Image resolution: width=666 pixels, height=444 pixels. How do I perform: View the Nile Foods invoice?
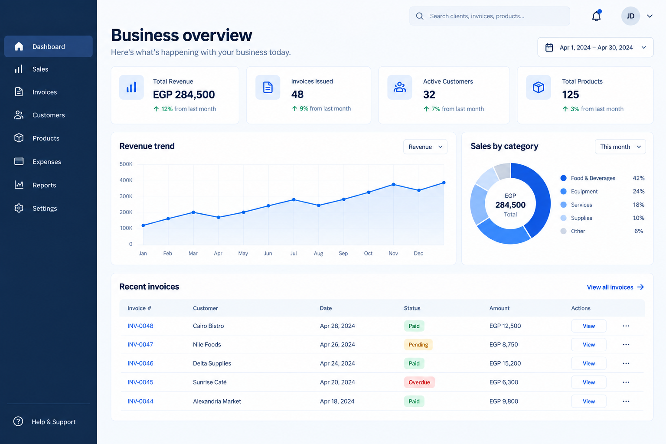[x=588, y=345]
